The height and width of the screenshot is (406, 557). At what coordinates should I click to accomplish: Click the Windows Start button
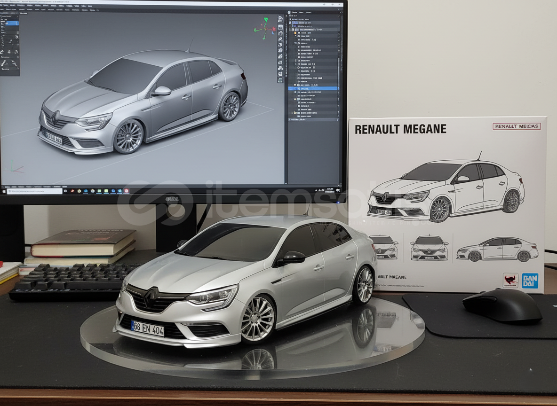point(4,191)
